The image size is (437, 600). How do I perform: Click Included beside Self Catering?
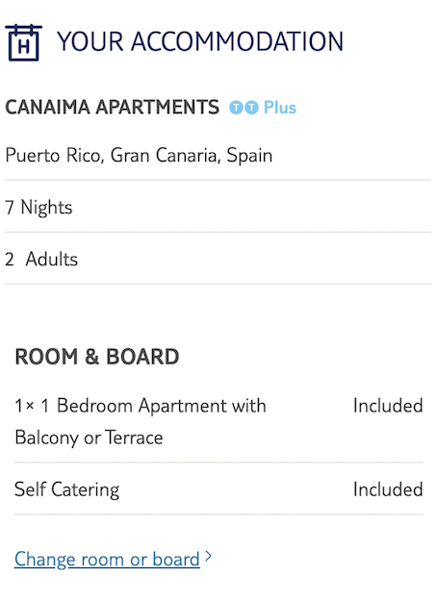(x=388, y=489)
